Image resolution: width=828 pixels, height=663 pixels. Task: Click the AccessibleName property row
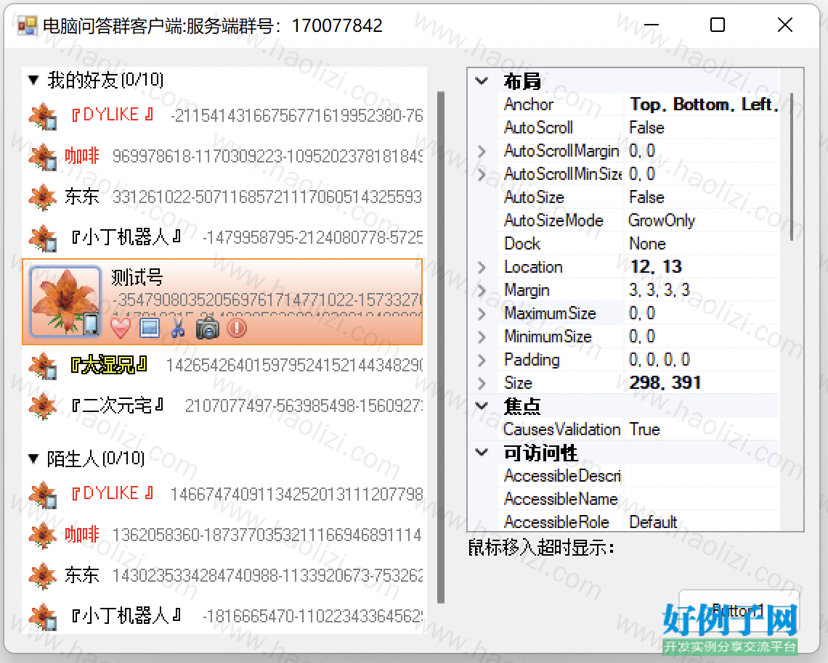click(639, 499)
